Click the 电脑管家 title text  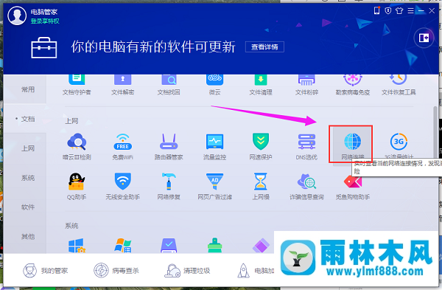(44, 12)
